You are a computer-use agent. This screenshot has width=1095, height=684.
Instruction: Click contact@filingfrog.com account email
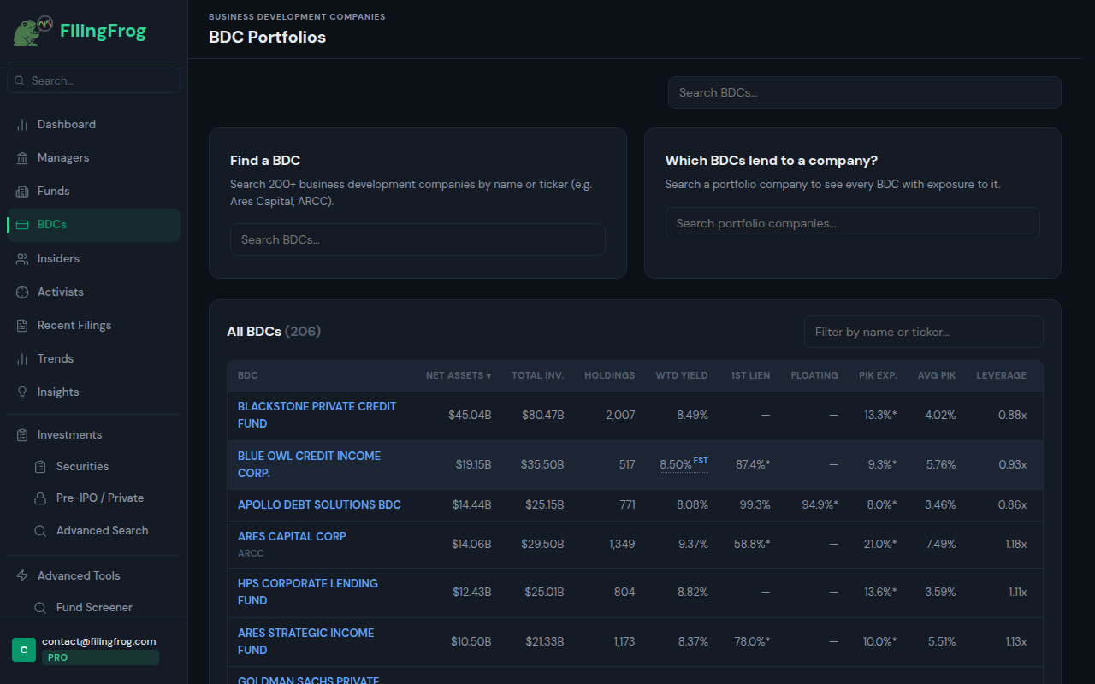99,641
